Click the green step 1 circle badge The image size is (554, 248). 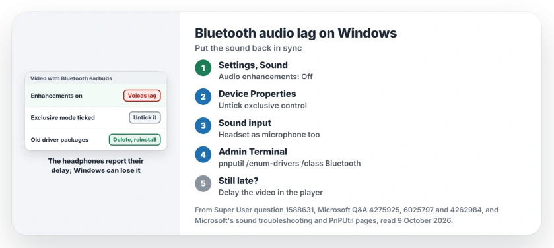point(203,68)
